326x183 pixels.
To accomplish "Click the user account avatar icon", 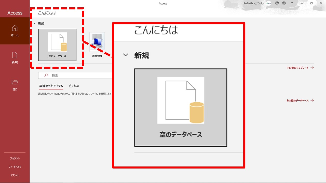I will pyautogui.click(x=269, y=3).
